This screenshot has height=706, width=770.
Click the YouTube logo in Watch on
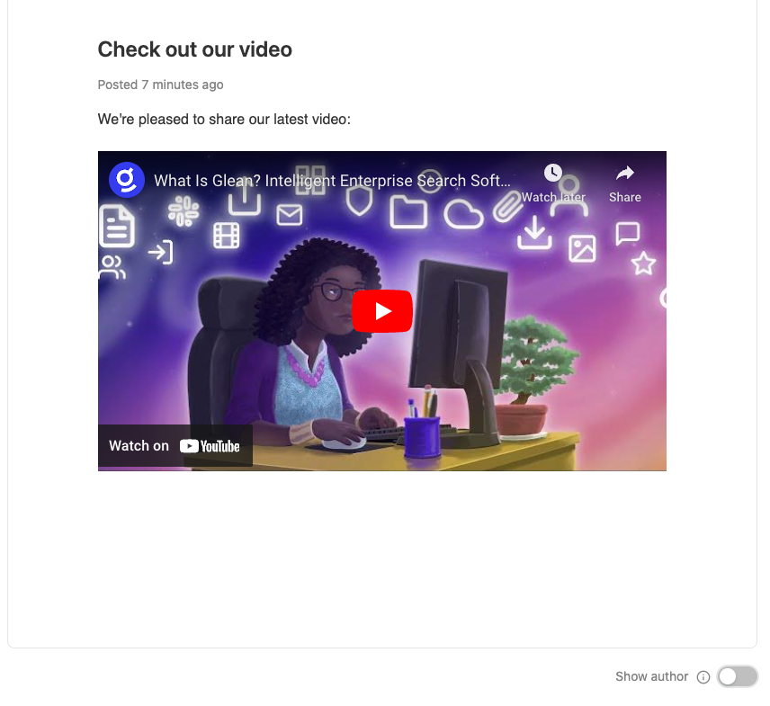tap(210, 446)
